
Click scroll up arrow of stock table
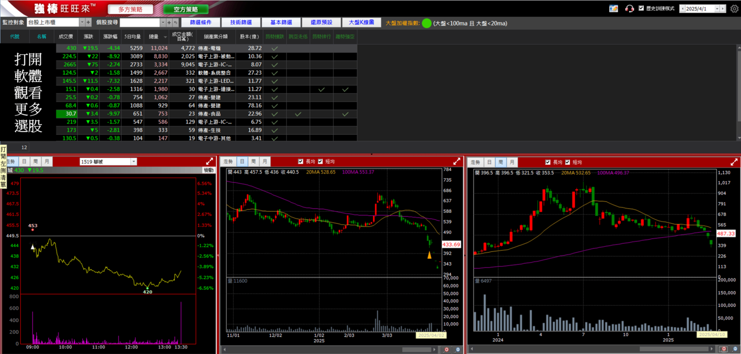[x=739, y=47]
